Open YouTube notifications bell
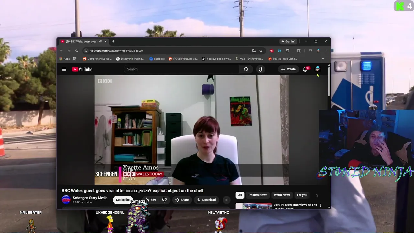 tap(305, 69)
